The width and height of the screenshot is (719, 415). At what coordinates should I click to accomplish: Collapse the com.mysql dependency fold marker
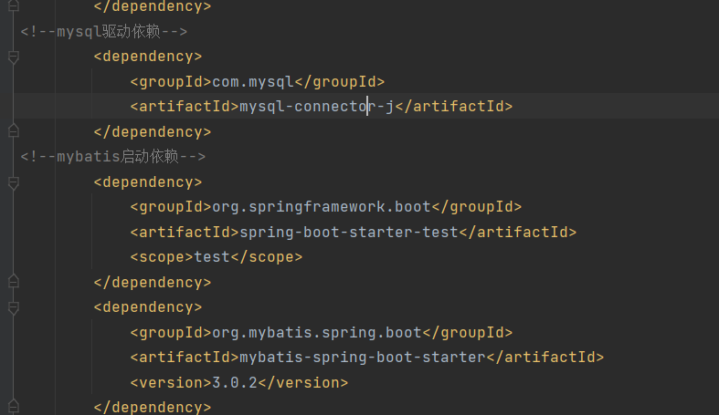point(13,57)
